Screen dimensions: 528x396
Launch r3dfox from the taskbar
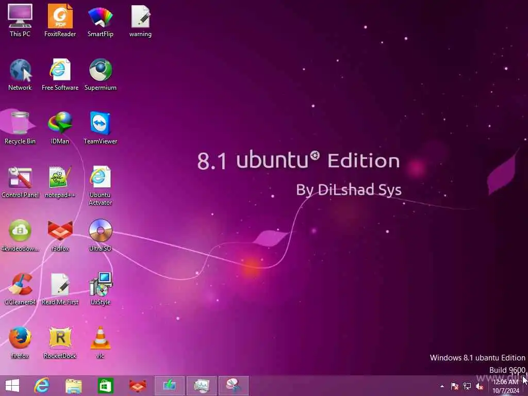coord(137,386)
